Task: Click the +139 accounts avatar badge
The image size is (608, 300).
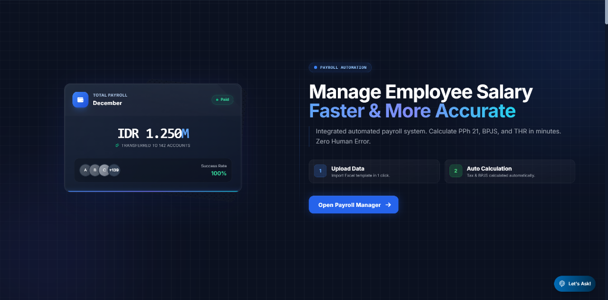Action: click(114, 170)
